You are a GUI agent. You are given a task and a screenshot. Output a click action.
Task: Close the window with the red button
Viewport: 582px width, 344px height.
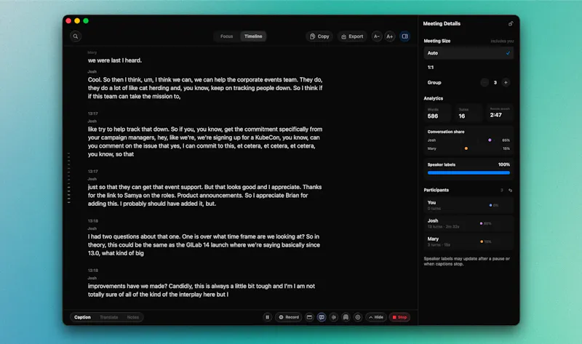pyautogui.click(x=68, y=21)
